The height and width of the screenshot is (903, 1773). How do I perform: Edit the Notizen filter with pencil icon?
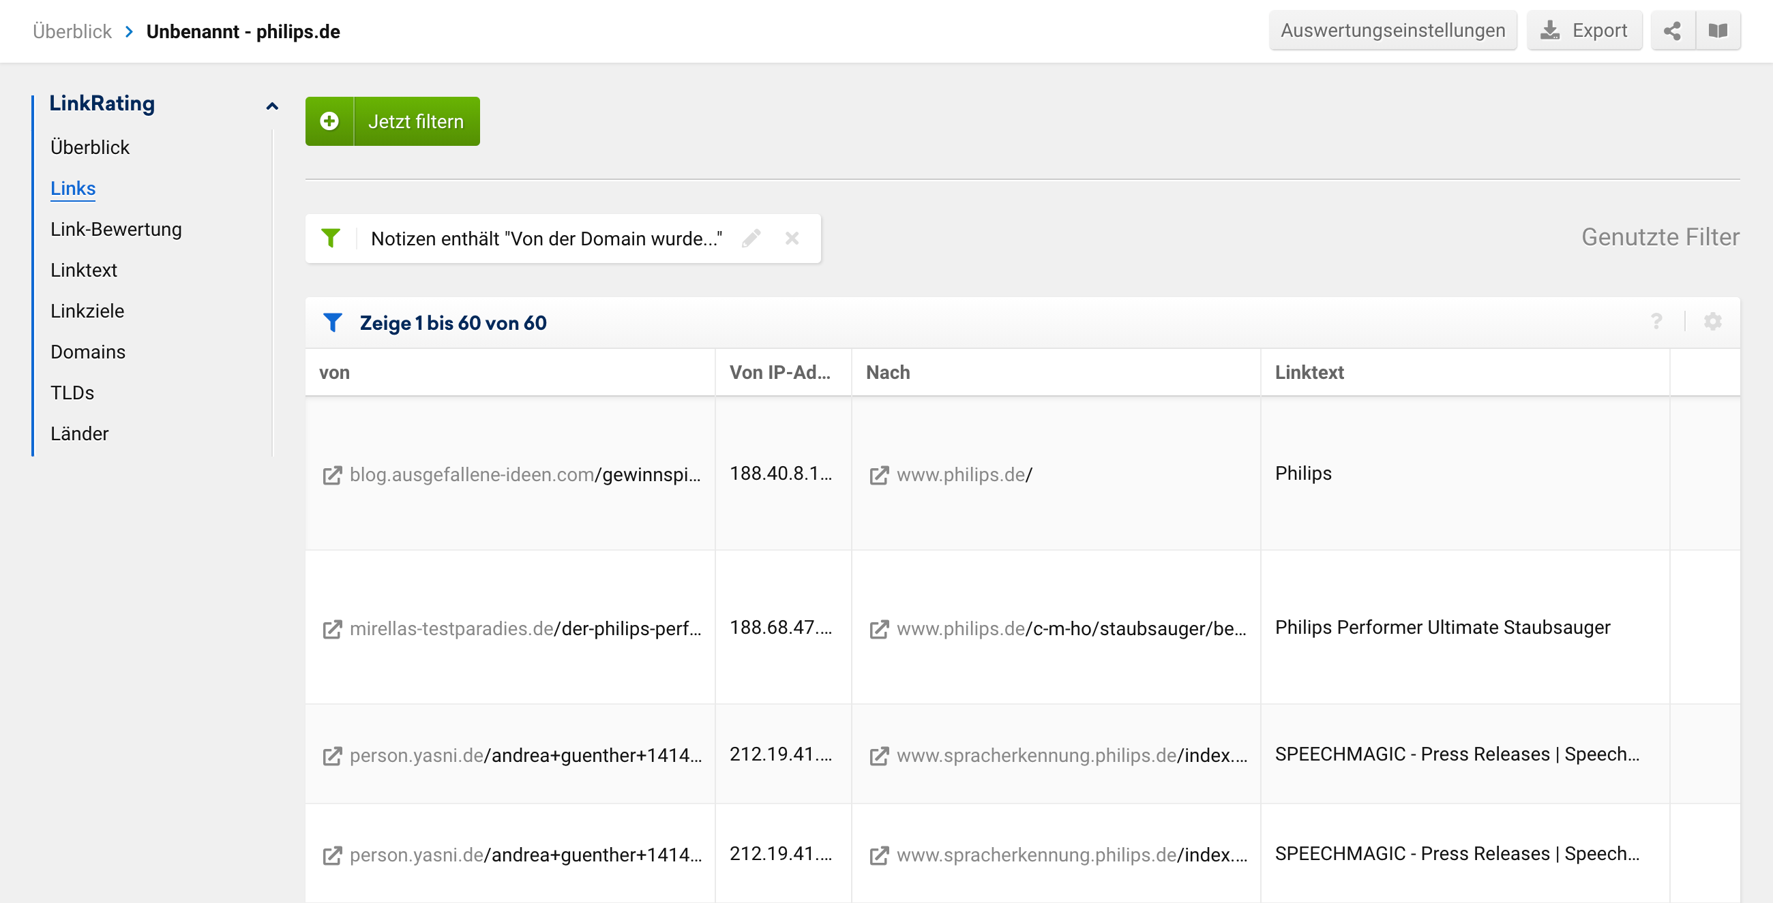tap(751, 239)
